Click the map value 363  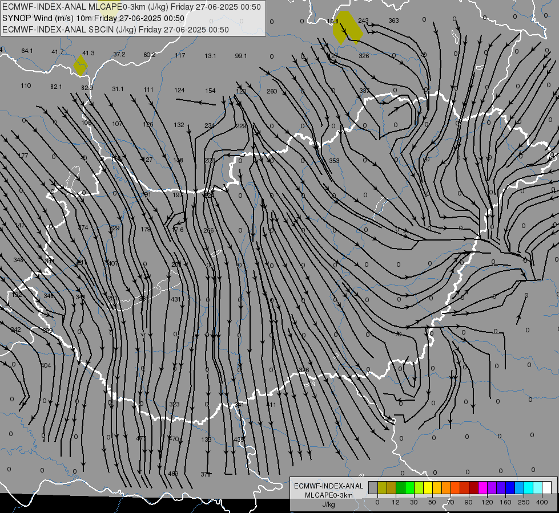(x=393, y=21)
